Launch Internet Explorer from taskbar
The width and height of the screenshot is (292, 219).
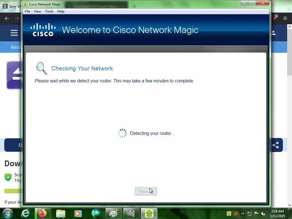(25, 213)
